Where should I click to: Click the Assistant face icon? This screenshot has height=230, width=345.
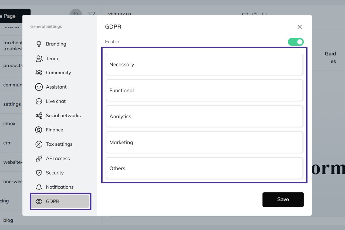tap(39, 87)
